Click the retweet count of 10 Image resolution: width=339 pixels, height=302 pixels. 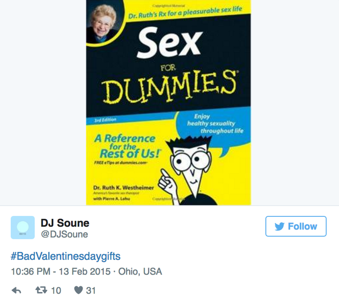point(56,291)
